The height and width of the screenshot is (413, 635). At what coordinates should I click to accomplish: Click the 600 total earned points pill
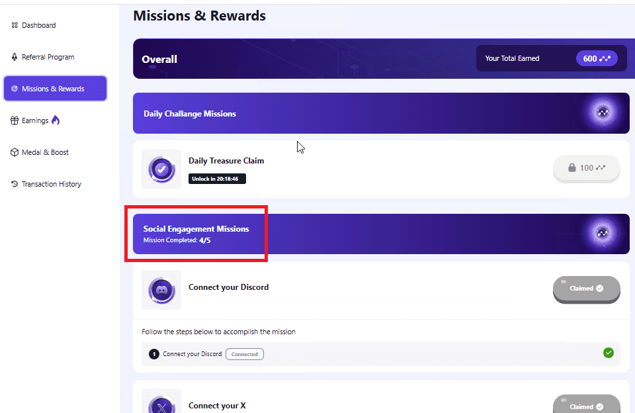[597, 58]
